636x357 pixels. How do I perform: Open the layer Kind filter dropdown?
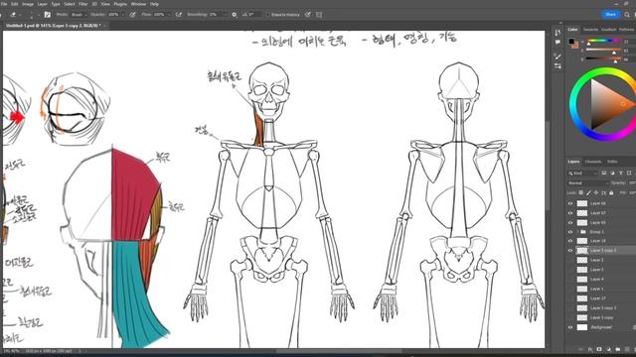(x=583, y=173)
